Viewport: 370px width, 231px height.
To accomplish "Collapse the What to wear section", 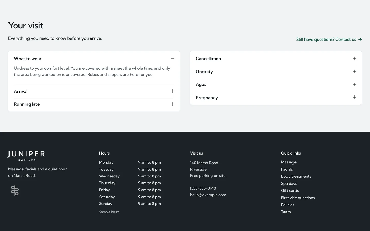I will pos(94,59).
